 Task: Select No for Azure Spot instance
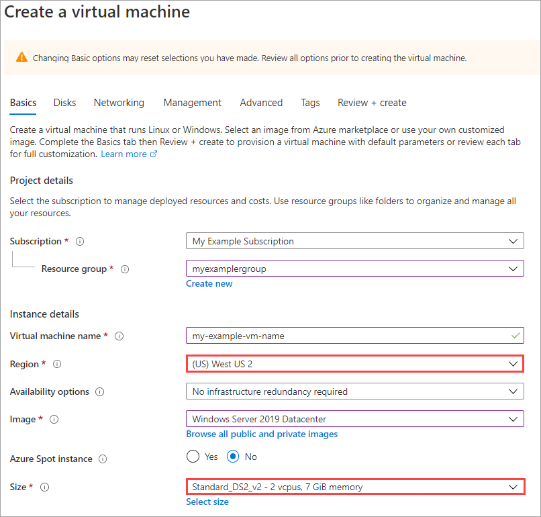tap(233, 457)
